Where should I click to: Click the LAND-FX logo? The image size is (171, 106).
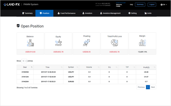11,5
